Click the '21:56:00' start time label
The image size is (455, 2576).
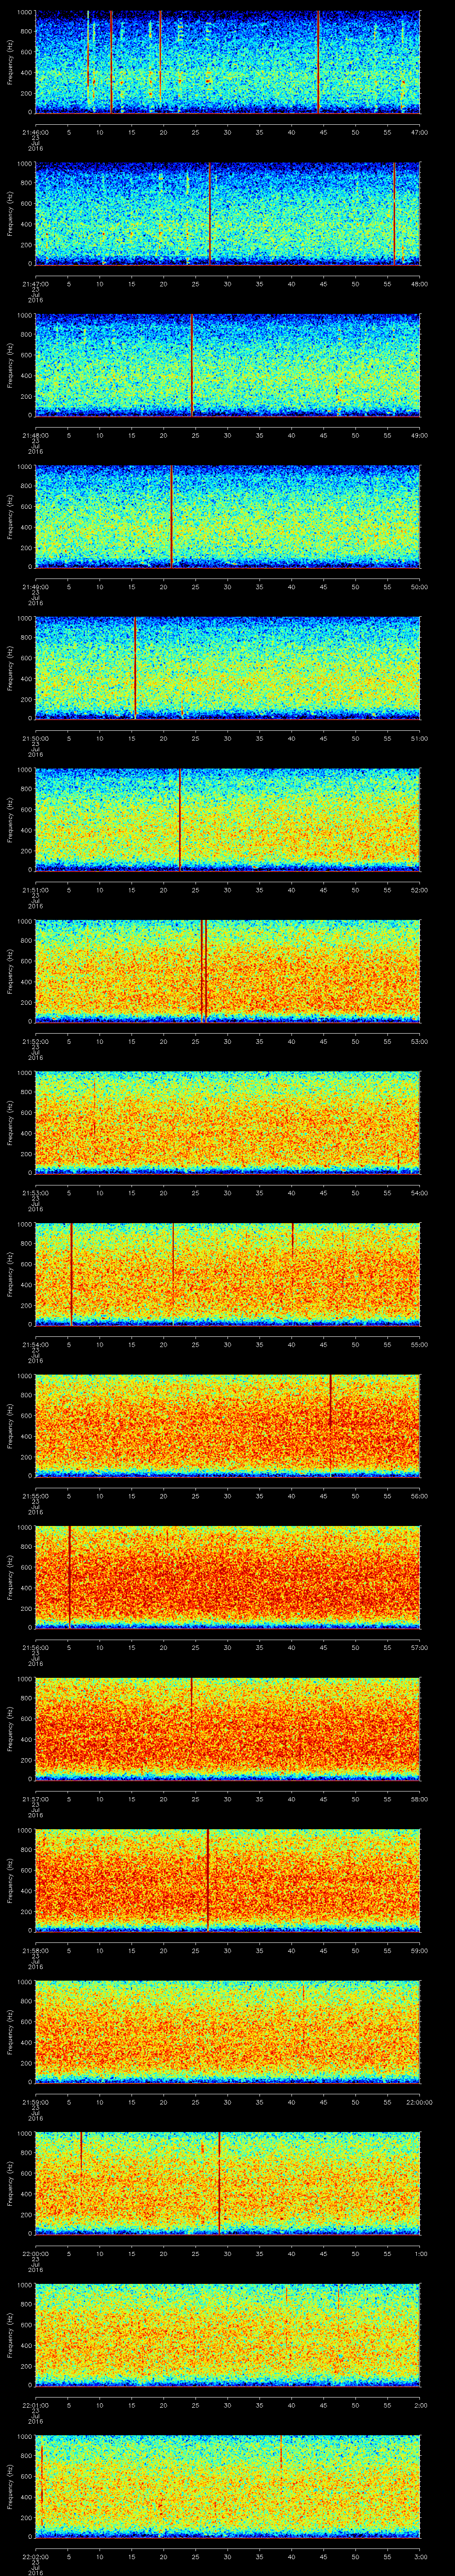pyautogui.click(x=35, y=1648)
